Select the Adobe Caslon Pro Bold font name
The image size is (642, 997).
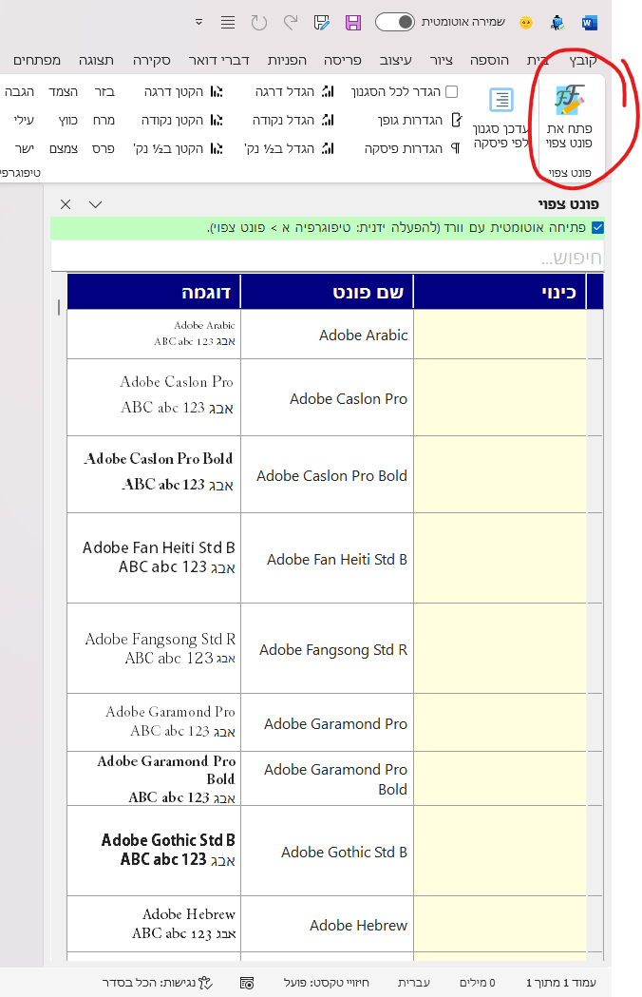point(331,475)
